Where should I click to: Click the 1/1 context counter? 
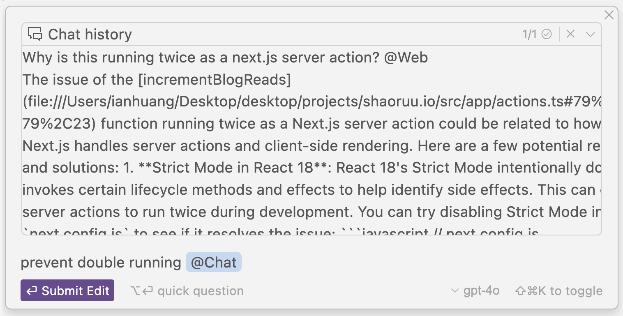(x=529, y=35)
